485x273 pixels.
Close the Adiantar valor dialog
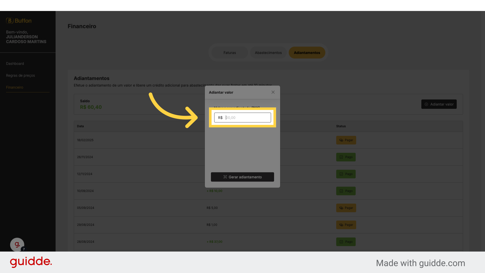tap(273, 92)
